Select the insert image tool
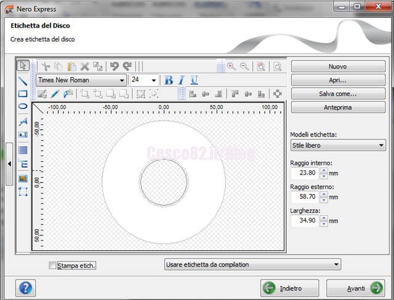The width and height of the screenshot is (394, 300). pyautogui.click(x=23, y=178)
